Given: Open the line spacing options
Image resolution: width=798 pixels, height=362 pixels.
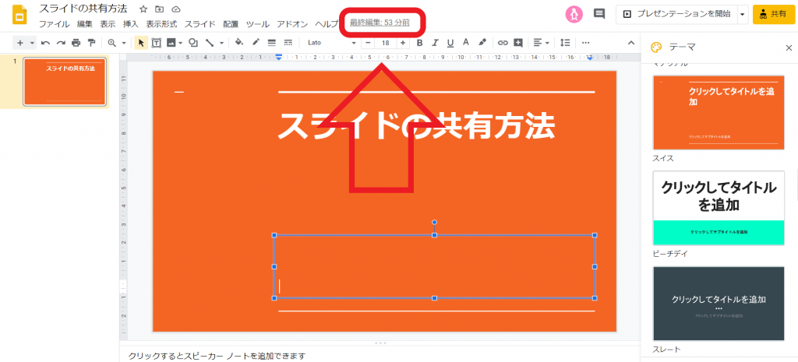Looking at the screenshot, I should (565, 43).
